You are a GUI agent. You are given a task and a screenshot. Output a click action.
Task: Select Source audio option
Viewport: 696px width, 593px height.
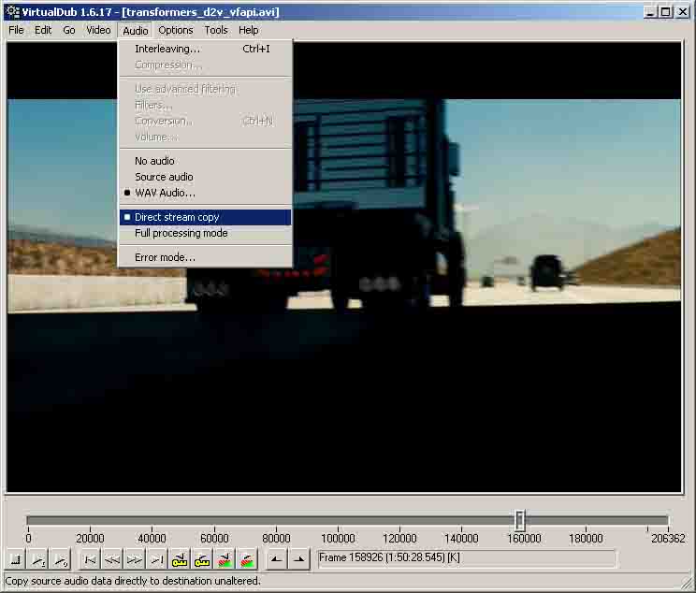tap(205, 177)
